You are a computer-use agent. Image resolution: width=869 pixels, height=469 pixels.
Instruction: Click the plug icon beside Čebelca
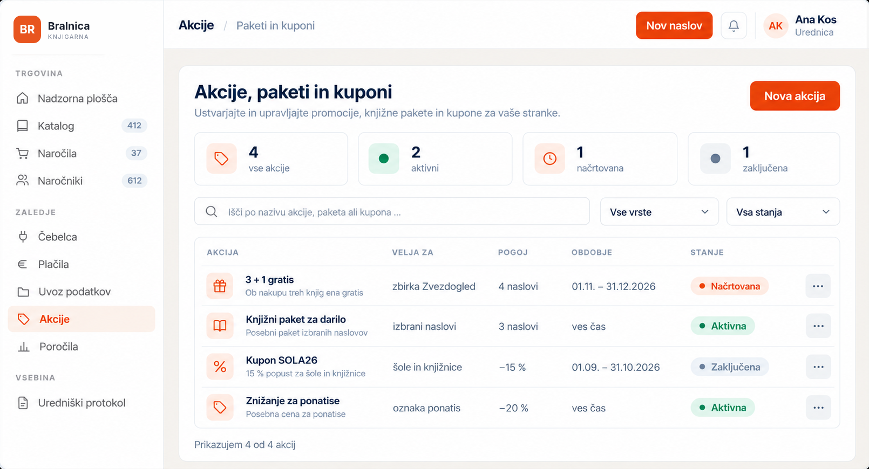pos(23,237)
